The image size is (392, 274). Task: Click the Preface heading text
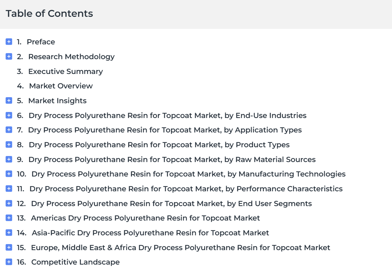tap(41, 42)
